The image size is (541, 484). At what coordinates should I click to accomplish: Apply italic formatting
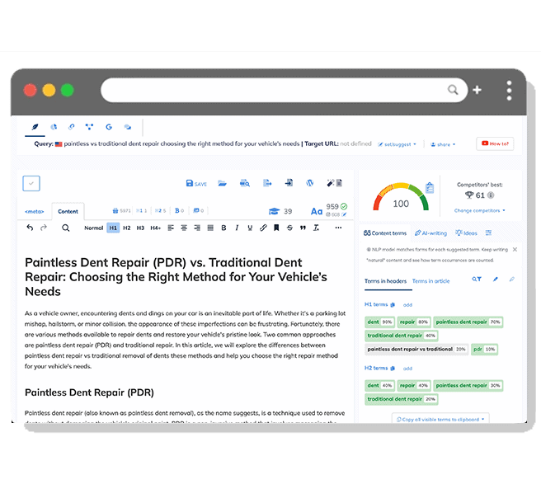point(237,228)
